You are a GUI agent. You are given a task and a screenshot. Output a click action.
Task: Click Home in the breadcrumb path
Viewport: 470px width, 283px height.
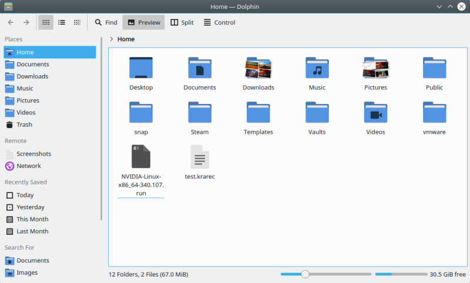126,39
